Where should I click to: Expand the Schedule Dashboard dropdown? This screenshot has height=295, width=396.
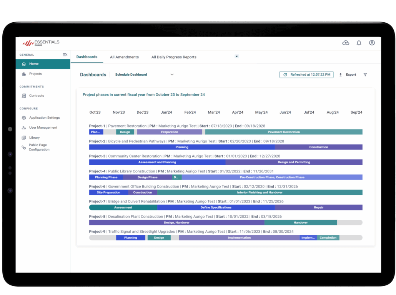coord(172,75)
